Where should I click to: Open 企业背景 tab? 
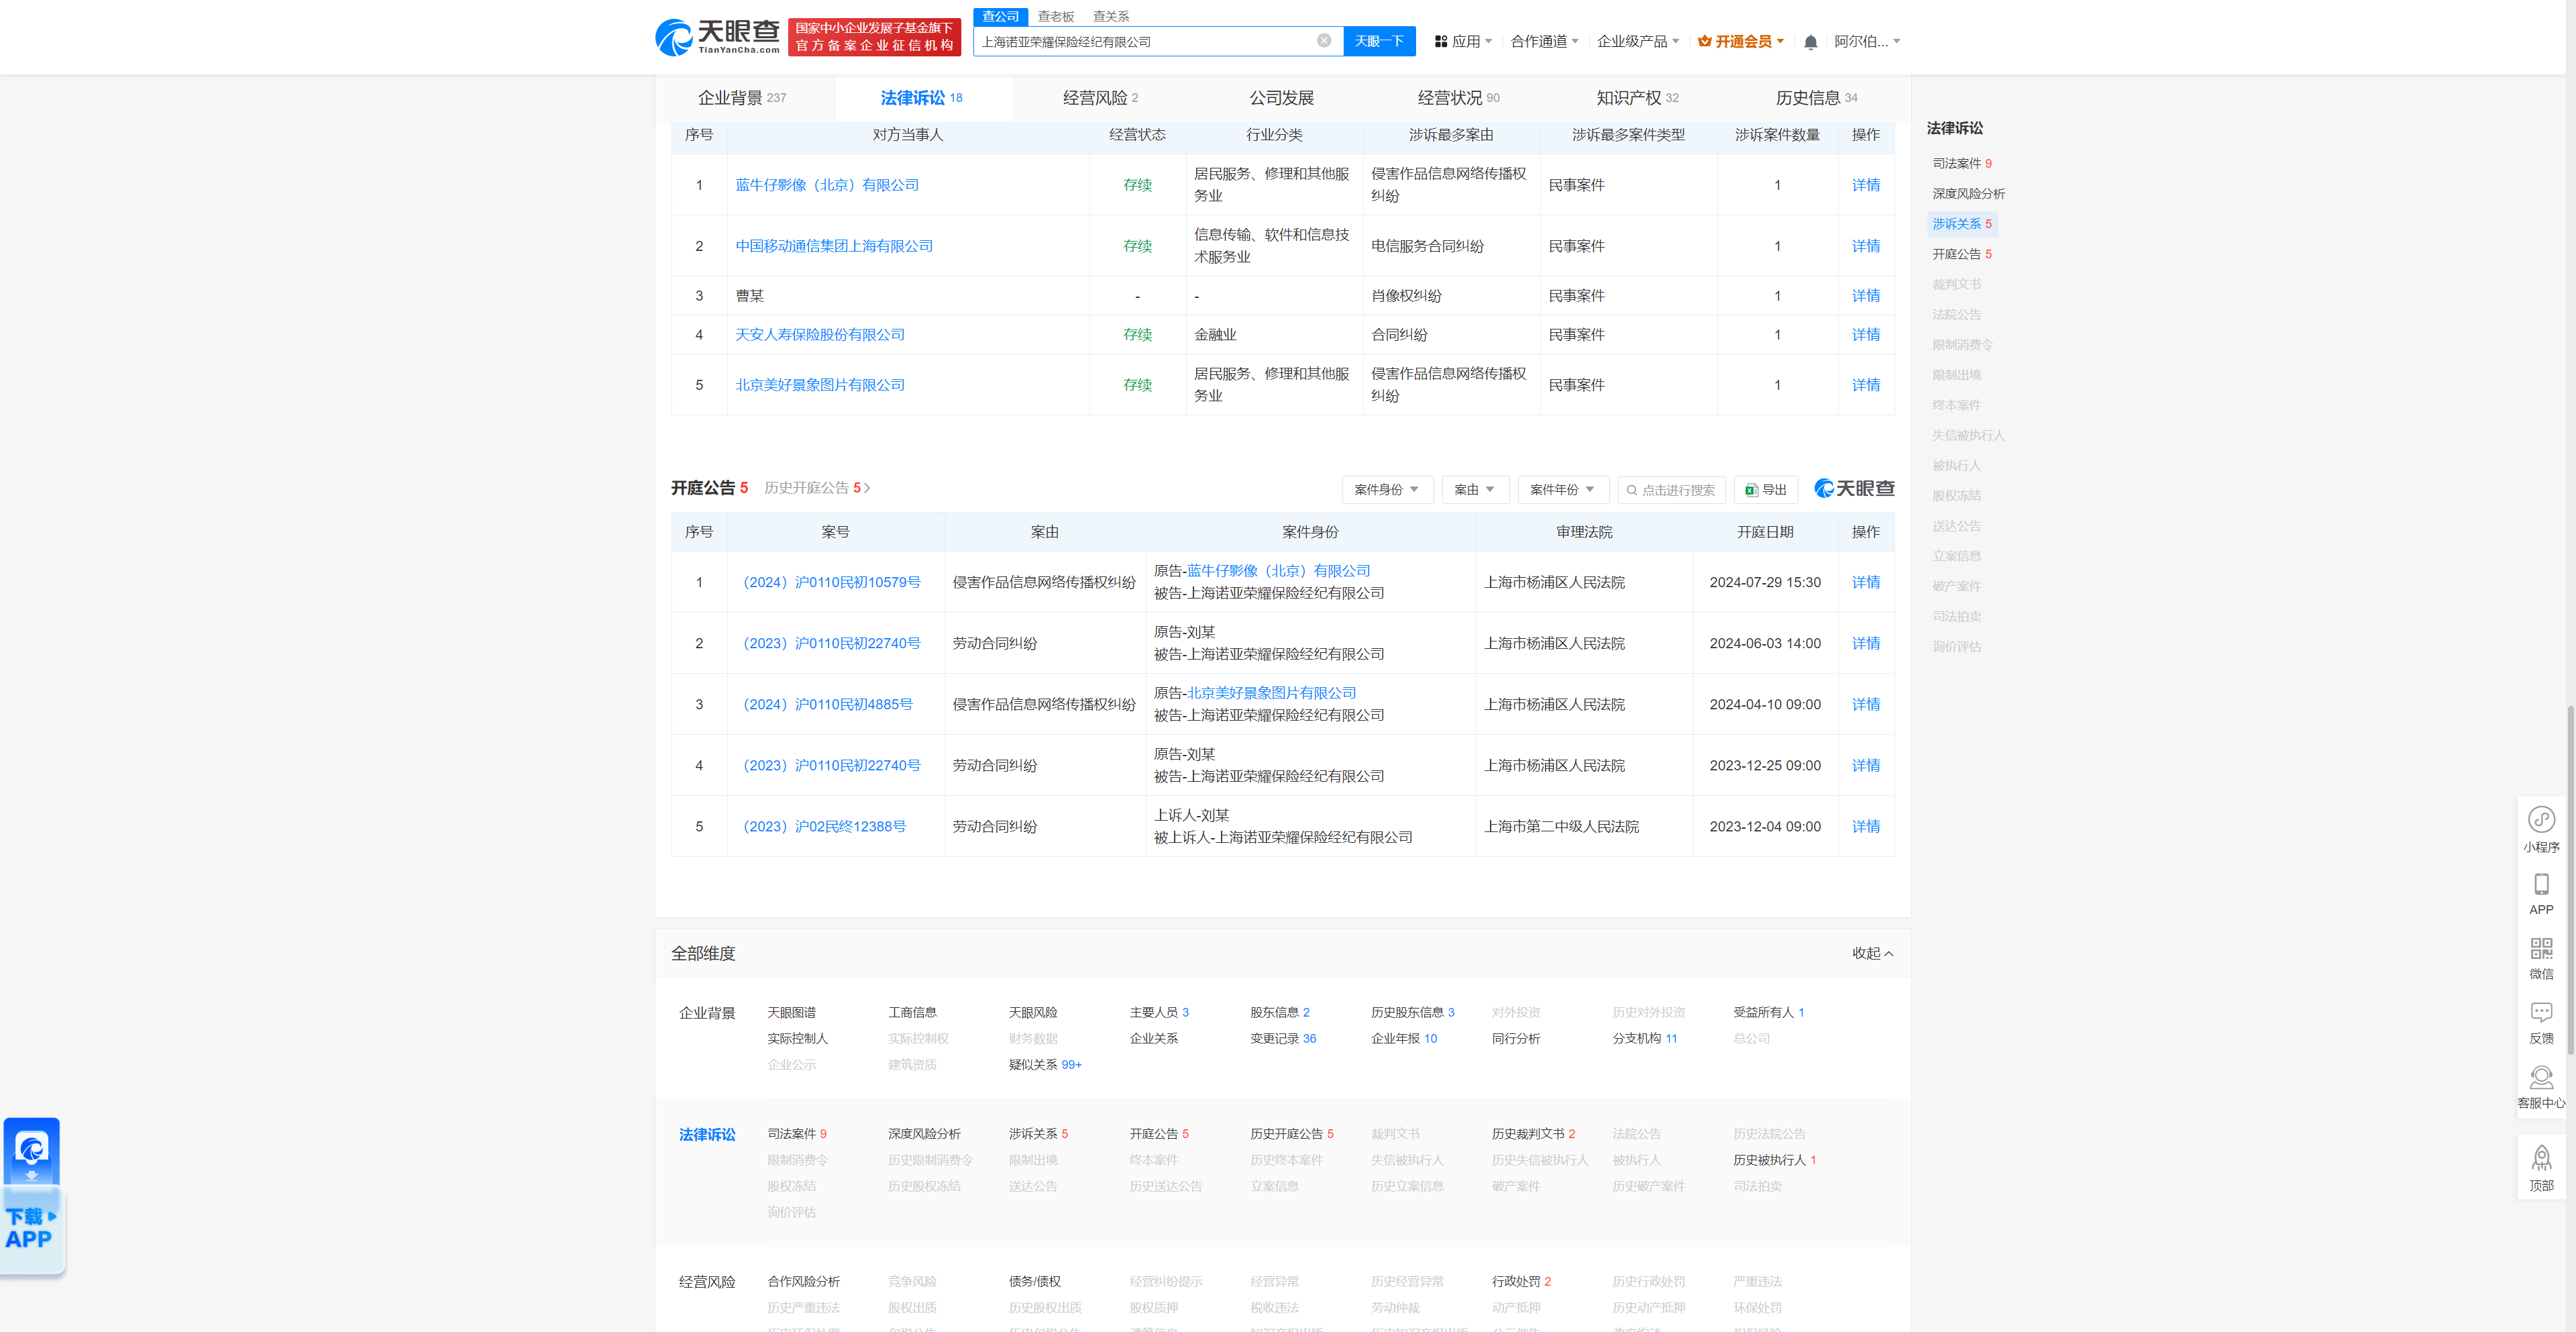pyautogui.click(x=742, y=98)
